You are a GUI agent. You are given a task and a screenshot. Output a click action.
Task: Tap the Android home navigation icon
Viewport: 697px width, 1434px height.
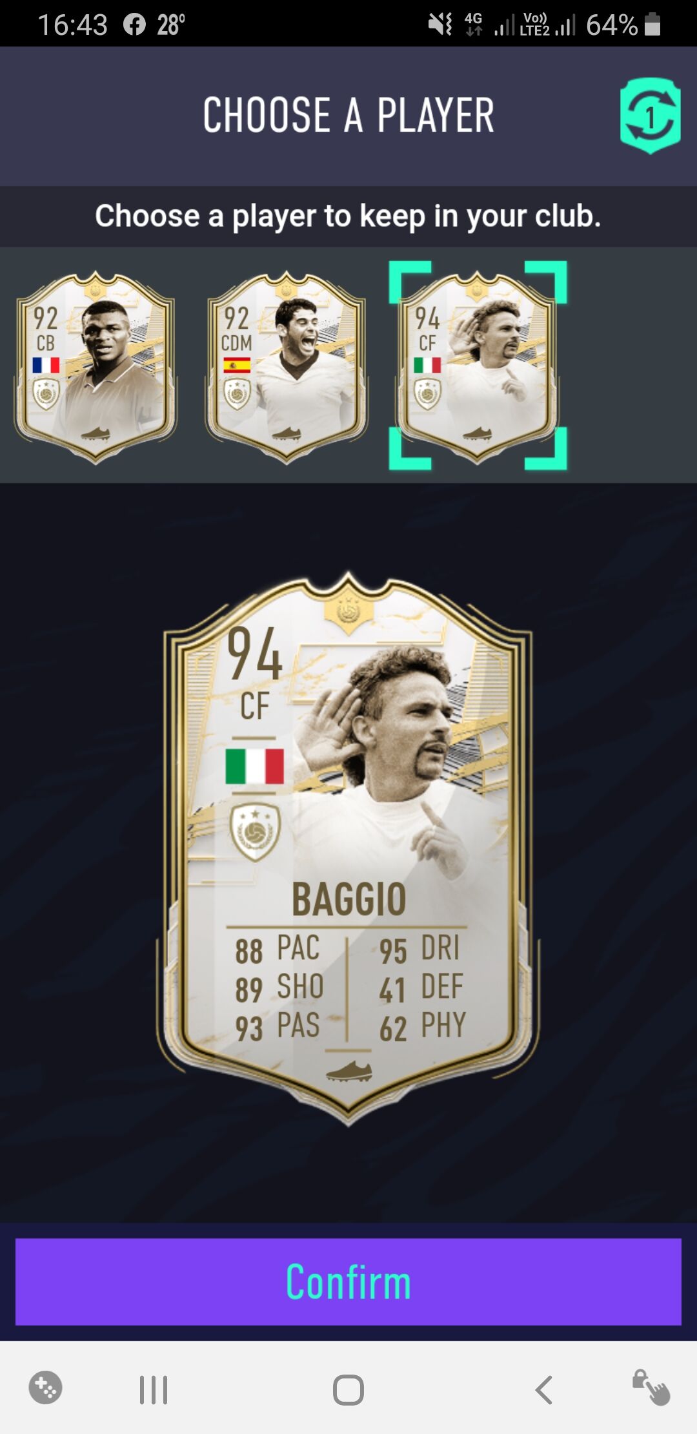pos(348,1390)
